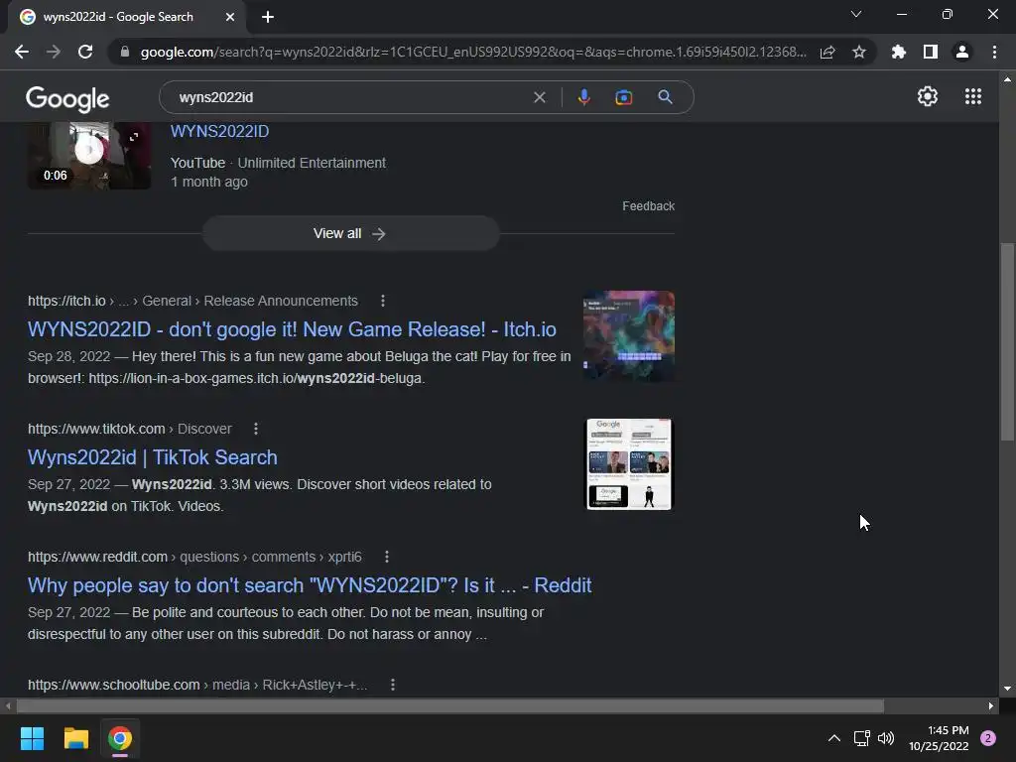Open the Windows Start menu
Viewport: 1016px width, 762px height.
[32, 738]
